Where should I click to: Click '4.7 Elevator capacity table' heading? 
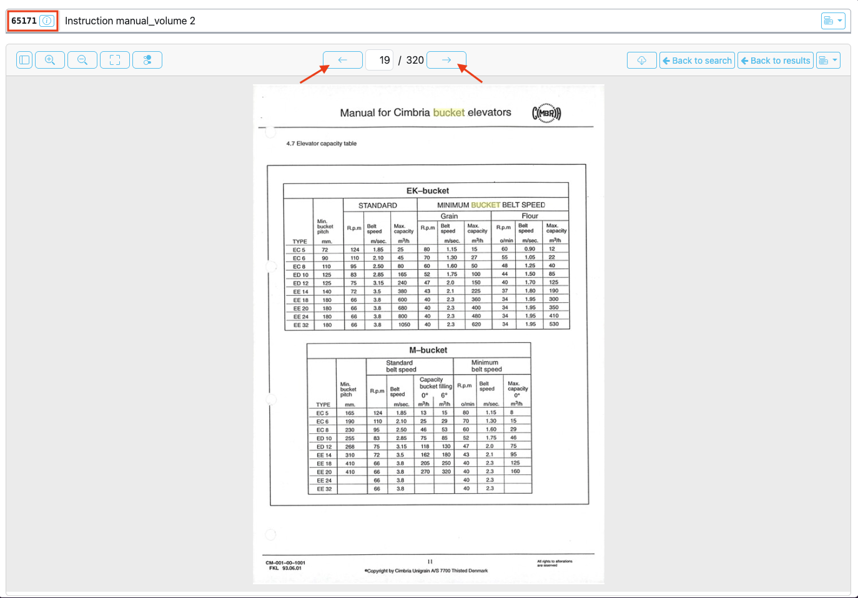tap(322, 144)
